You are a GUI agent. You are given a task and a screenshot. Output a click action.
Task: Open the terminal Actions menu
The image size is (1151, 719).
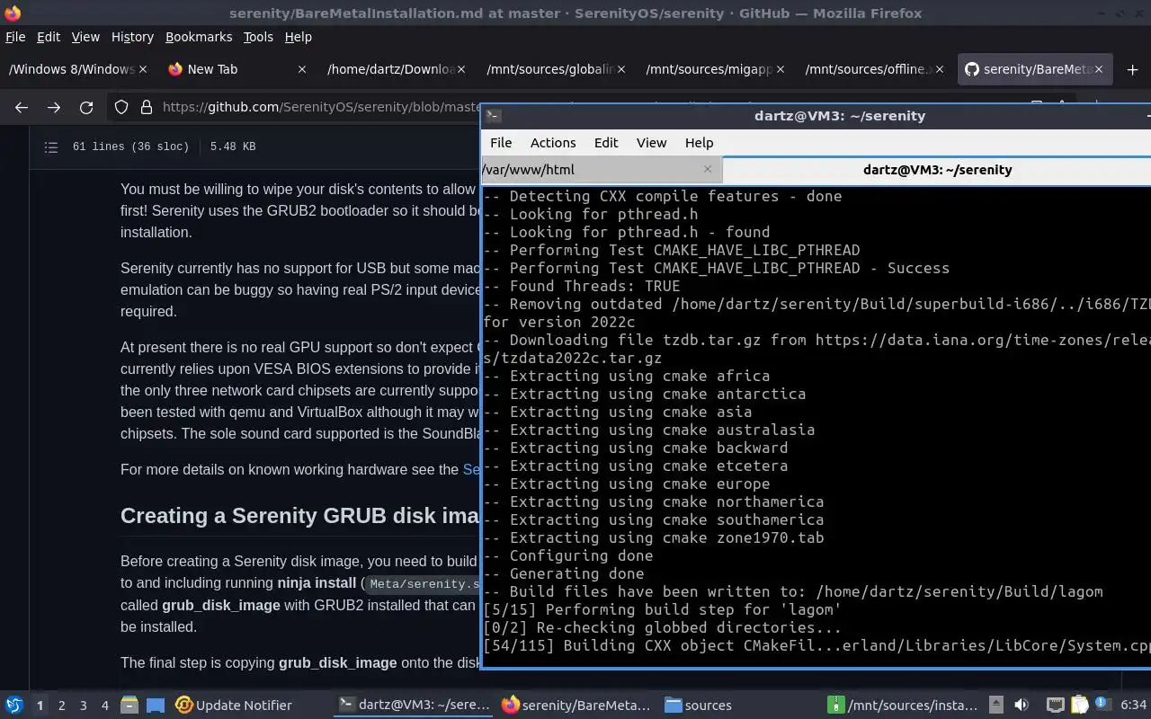(553, 142)
